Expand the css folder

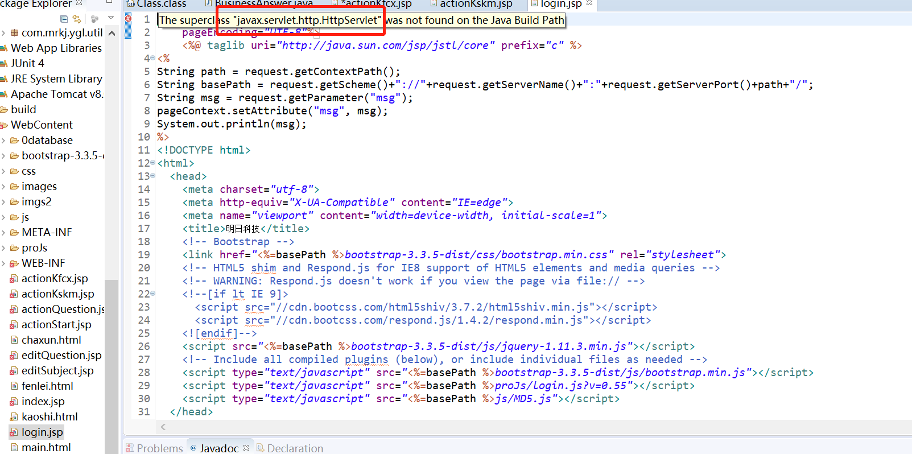3,171
